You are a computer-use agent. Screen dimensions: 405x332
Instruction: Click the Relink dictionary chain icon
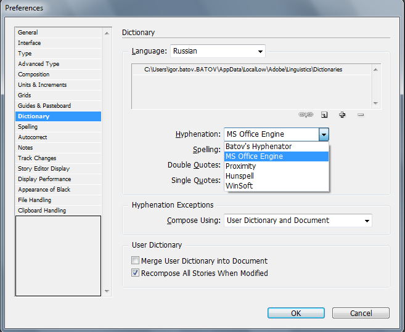tap(306, 115)
